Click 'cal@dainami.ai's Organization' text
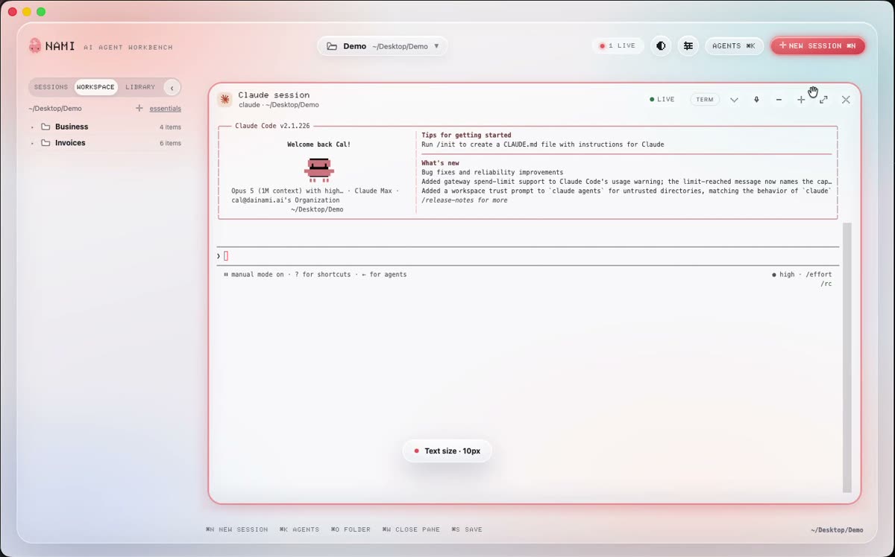Screen dimensions: 895x557 coord(286,200)
